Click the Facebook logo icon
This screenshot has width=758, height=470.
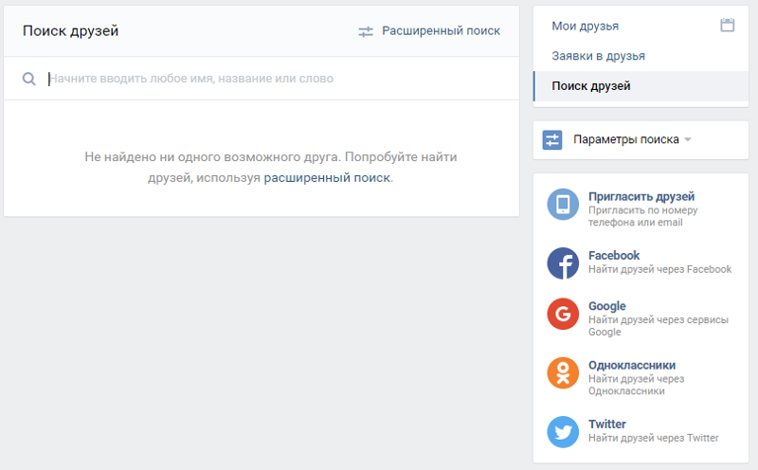pyautogui.click(x=563, y=263)
